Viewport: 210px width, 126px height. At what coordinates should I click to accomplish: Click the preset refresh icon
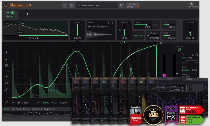(x=121, y=5)
